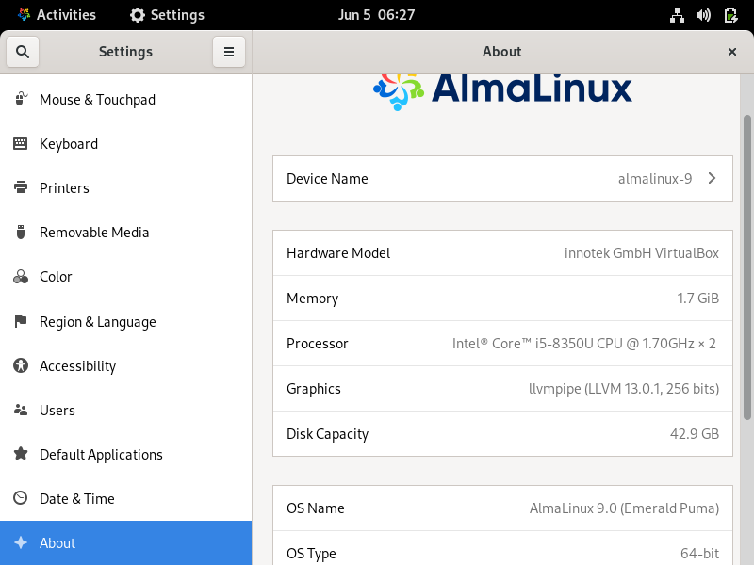Click the Settings gear icon in top bar
Screen dimensions: 754x565
pyautogui.click(x=138, y=15)
